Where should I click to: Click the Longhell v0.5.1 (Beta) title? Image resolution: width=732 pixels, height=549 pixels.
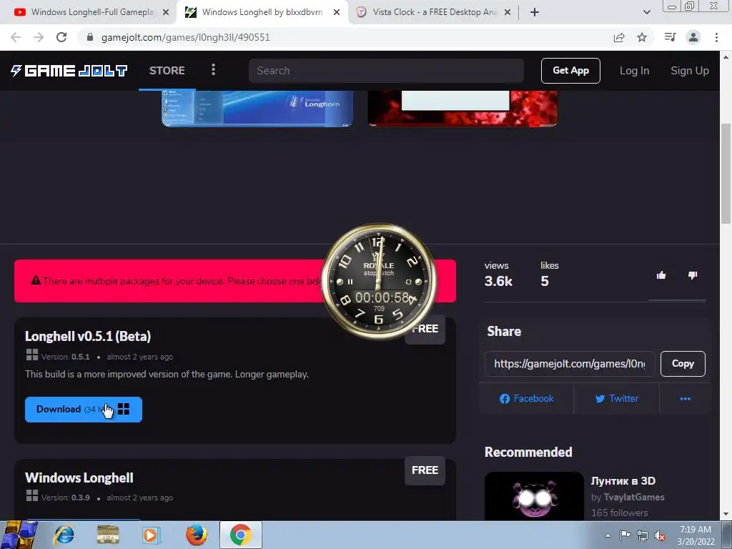point(88,336)
